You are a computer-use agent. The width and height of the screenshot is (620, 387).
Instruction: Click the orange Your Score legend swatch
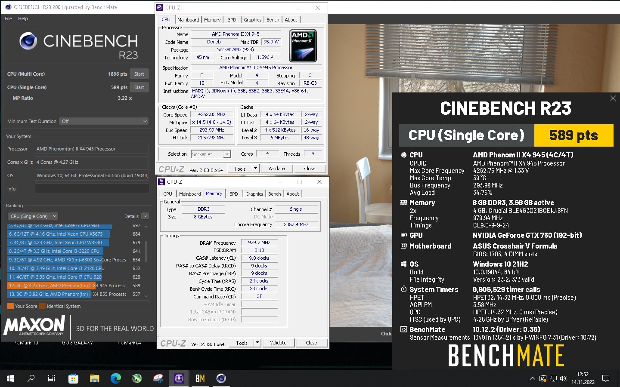pyautogui.click(x=11, y=306)
